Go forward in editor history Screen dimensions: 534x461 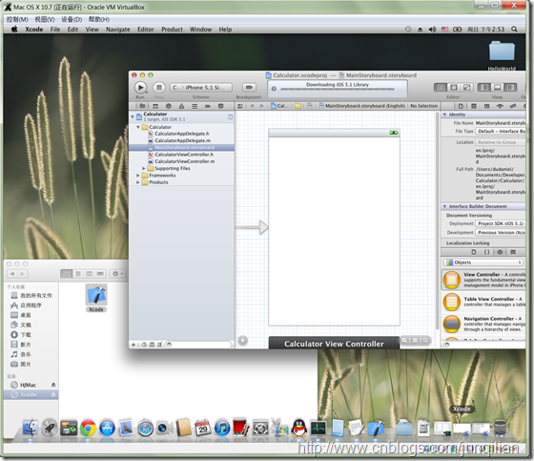(x=261, y=106)
